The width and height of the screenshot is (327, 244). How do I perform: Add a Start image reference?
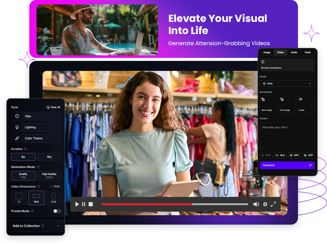tap(268, 104)
